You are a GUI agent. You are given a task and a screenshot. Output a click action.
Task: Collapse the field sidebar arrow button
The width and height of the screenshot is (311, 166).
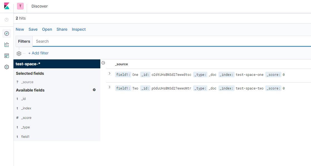[x=103, y=63]
